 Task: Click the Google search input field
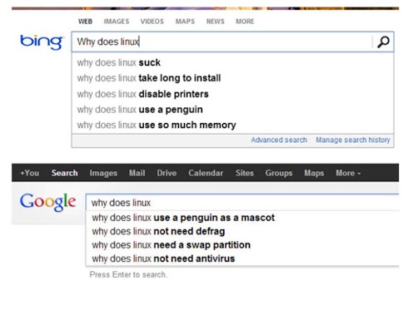242,203
